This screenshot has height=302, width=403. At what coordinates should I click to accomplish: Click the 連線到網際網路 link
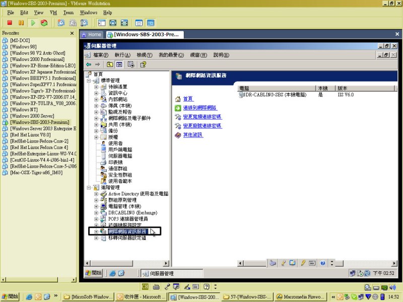coord(199,108)
